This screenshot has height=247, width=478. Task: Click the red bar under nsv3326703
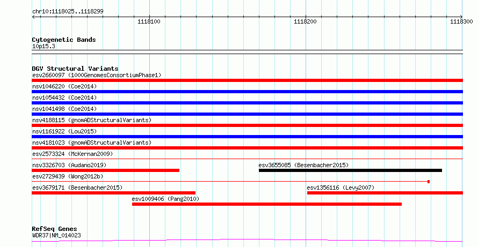coord(105,170)
